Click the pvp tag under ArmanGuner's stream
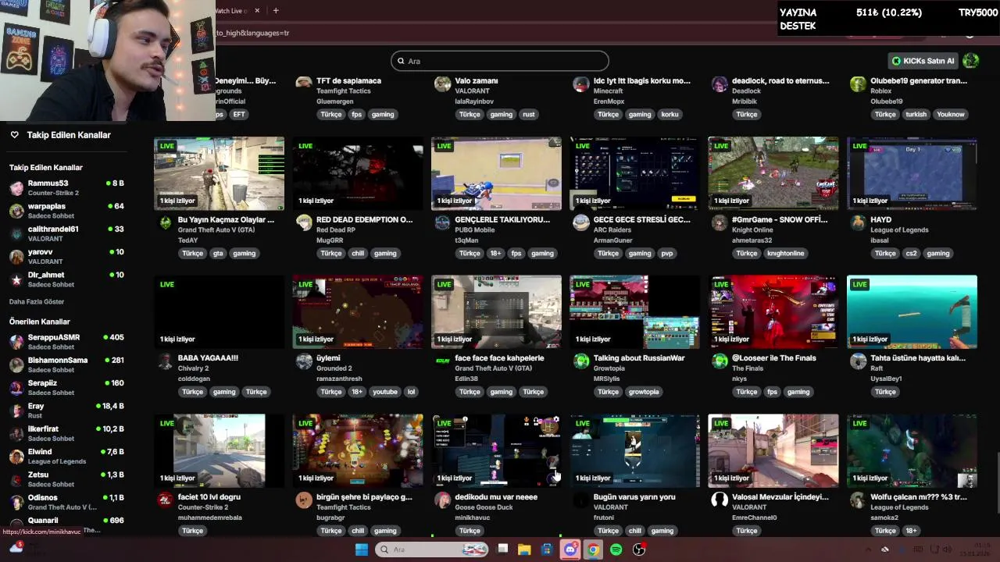Viewport: 1000px width, 562px height. point(667,253)
